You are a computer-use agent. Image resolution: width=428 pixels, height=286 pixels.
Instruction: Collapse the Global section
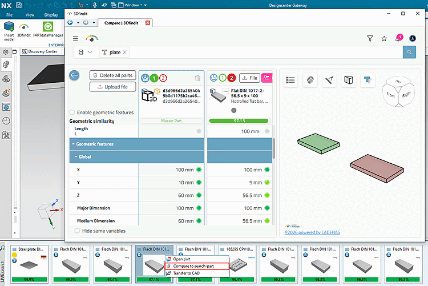click(76, 157)
